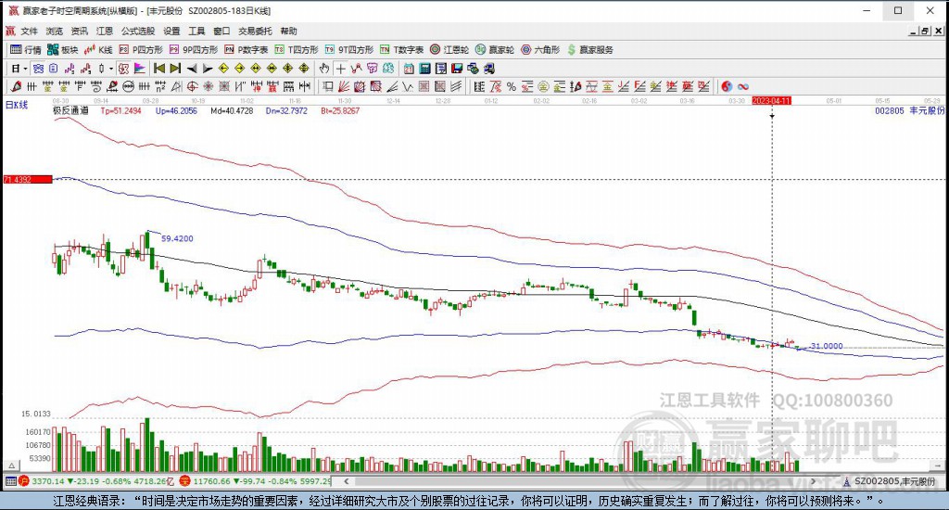
Task: Open the calculator icon
Action: 424,69
